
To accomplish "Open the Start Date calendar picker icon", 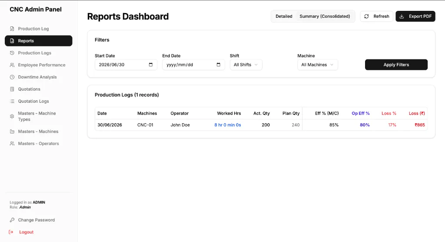I will [151, 65].
